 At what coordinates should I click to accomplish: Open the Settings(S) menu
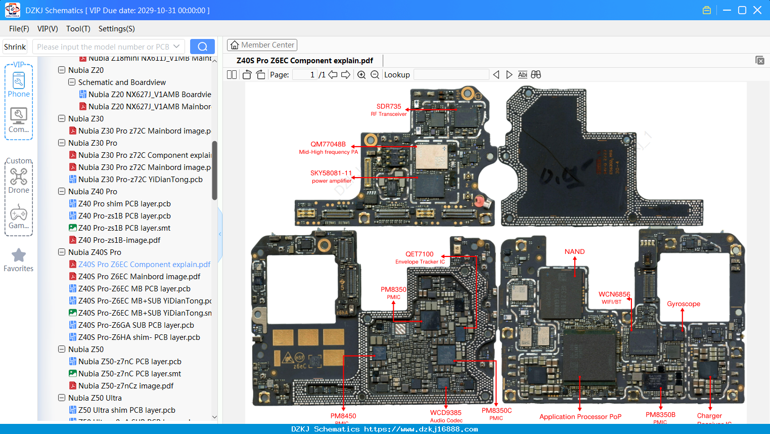116,29
